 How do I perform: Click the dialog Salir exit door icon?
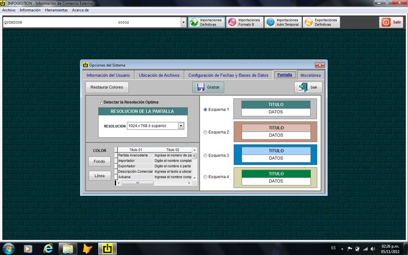click(303, 87)
